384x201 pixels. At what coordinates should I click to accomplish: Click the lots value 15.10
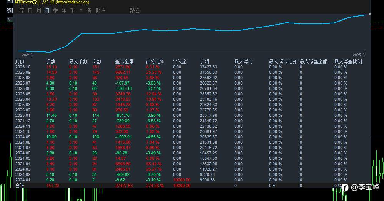pos(52,67)
